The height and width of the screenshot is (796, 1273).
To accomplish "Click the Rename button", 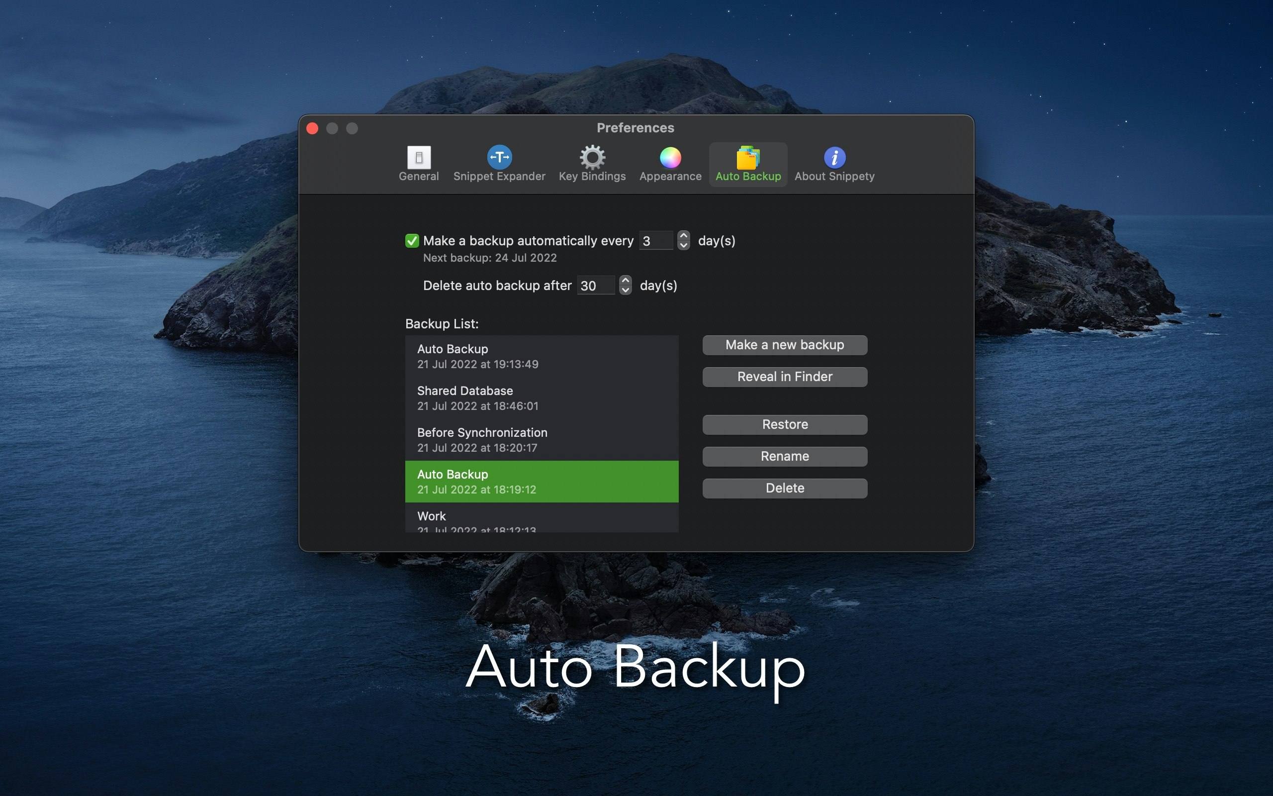I will coord(784,456).
